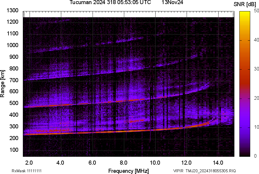This screenshot has width=259, height=174.
Task: Click the second-hop echo trace near 500 km
Action: (x=88, y=104)
